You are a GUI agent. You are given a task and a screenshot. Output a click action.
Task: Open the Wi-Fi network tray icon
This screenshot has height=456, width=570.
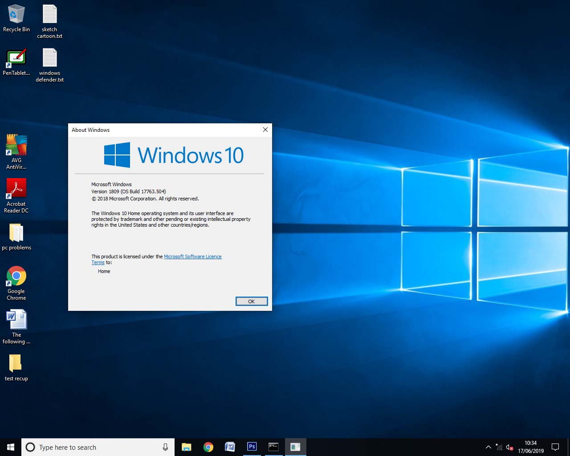coord(499,447)
